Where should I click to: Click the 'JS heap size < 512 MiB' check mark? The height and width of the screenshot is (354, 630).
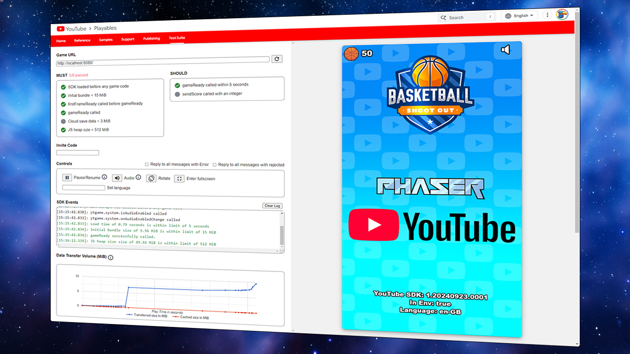[x=63, y=130]
